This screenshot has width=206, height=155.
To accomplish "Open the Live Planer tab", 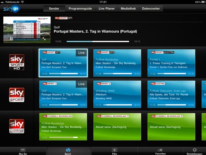I will coord(106,8).
